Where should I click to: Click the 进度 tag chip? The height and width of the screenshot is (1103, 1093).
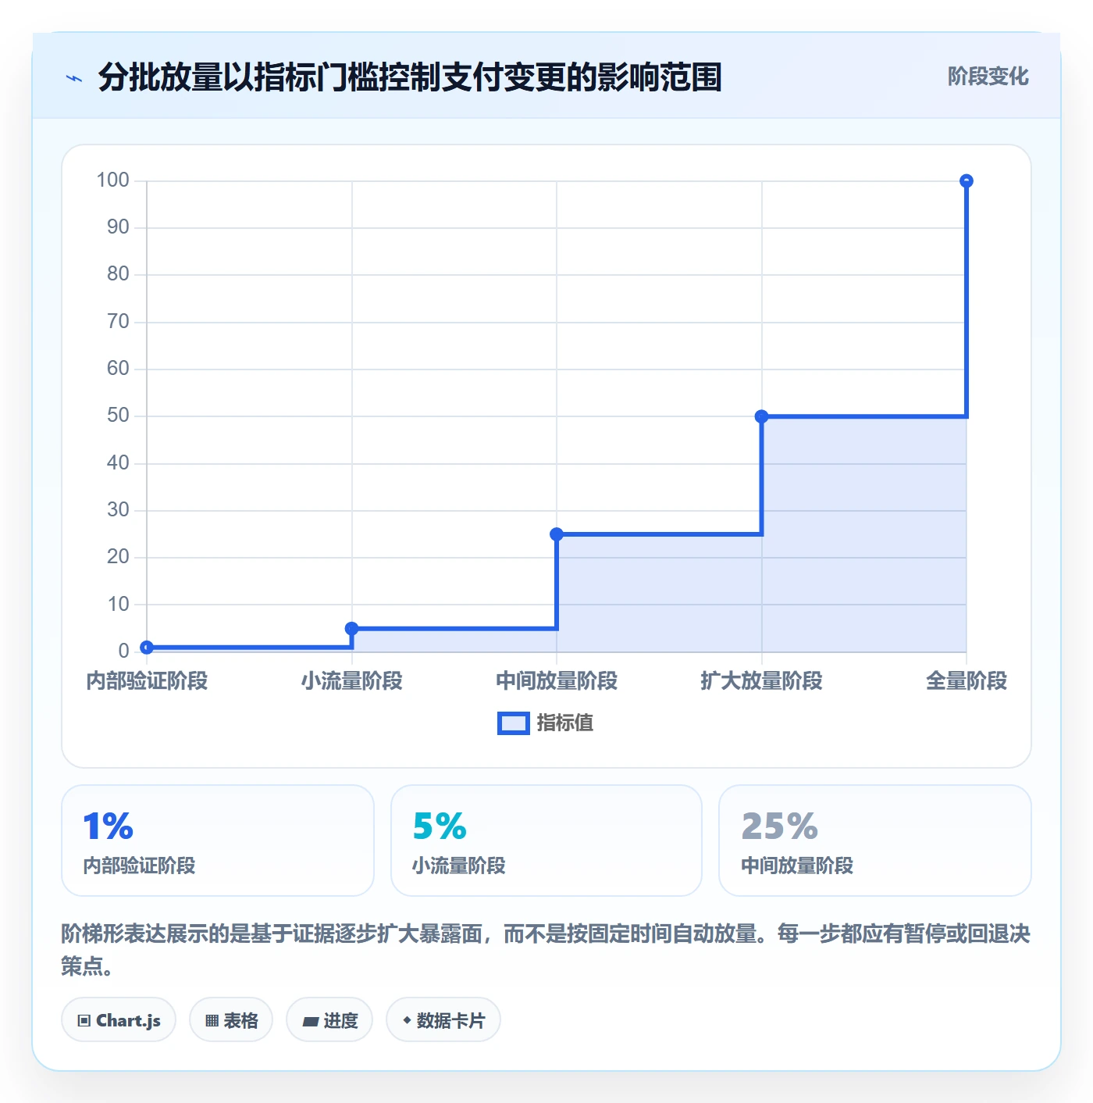click(329, 1019)
